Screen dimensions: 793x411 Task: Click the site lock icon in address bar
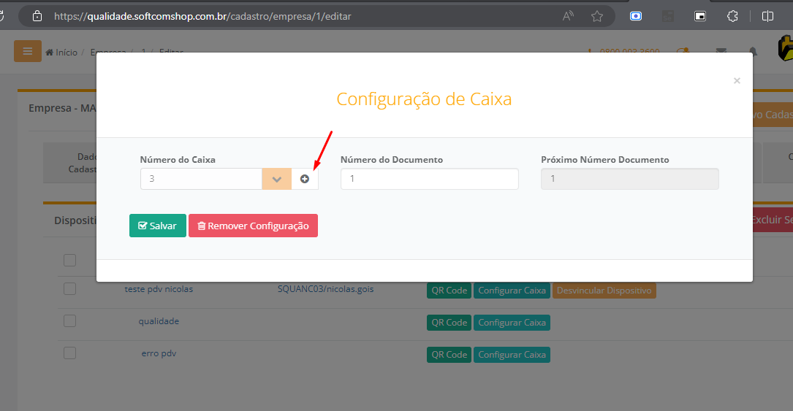point(37,16)
